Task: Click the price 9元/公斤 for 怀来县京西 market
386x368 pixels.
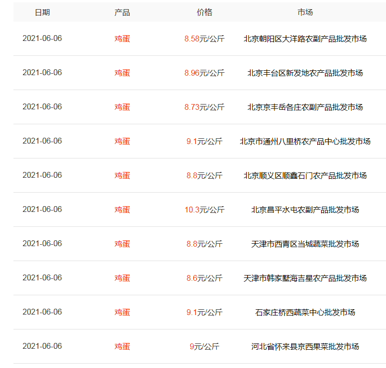Action: click(204, 346)
